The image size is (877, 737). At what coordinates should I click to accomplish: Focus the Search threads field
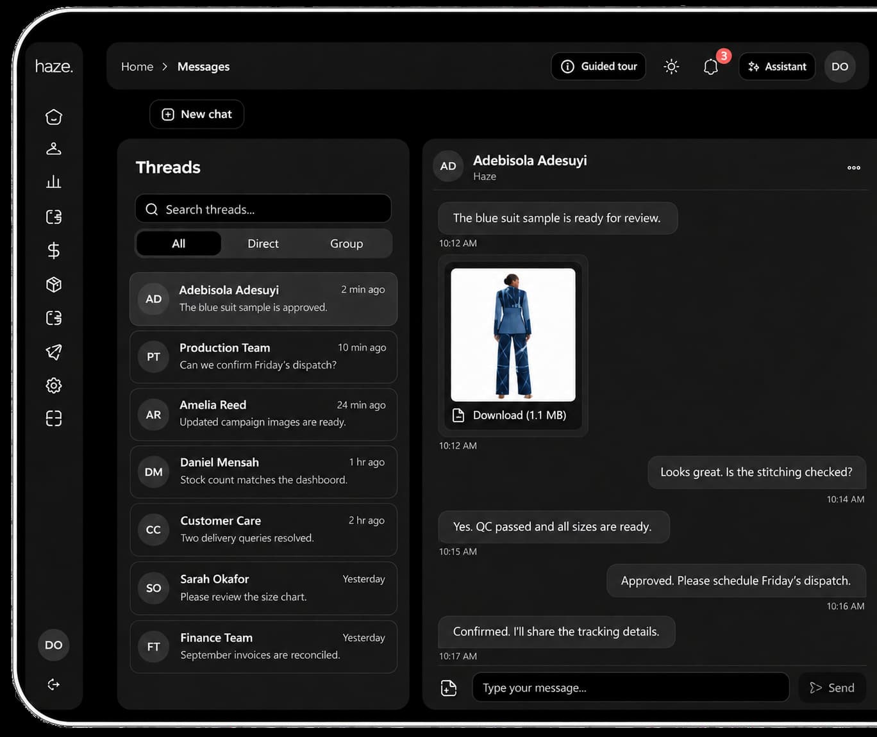click(263, 209)
